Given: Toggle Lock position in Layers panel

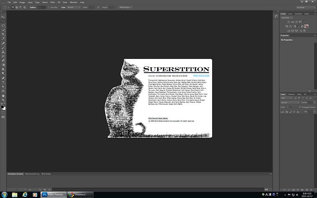Looking at the screenshot, I should (x=294, y=112).
